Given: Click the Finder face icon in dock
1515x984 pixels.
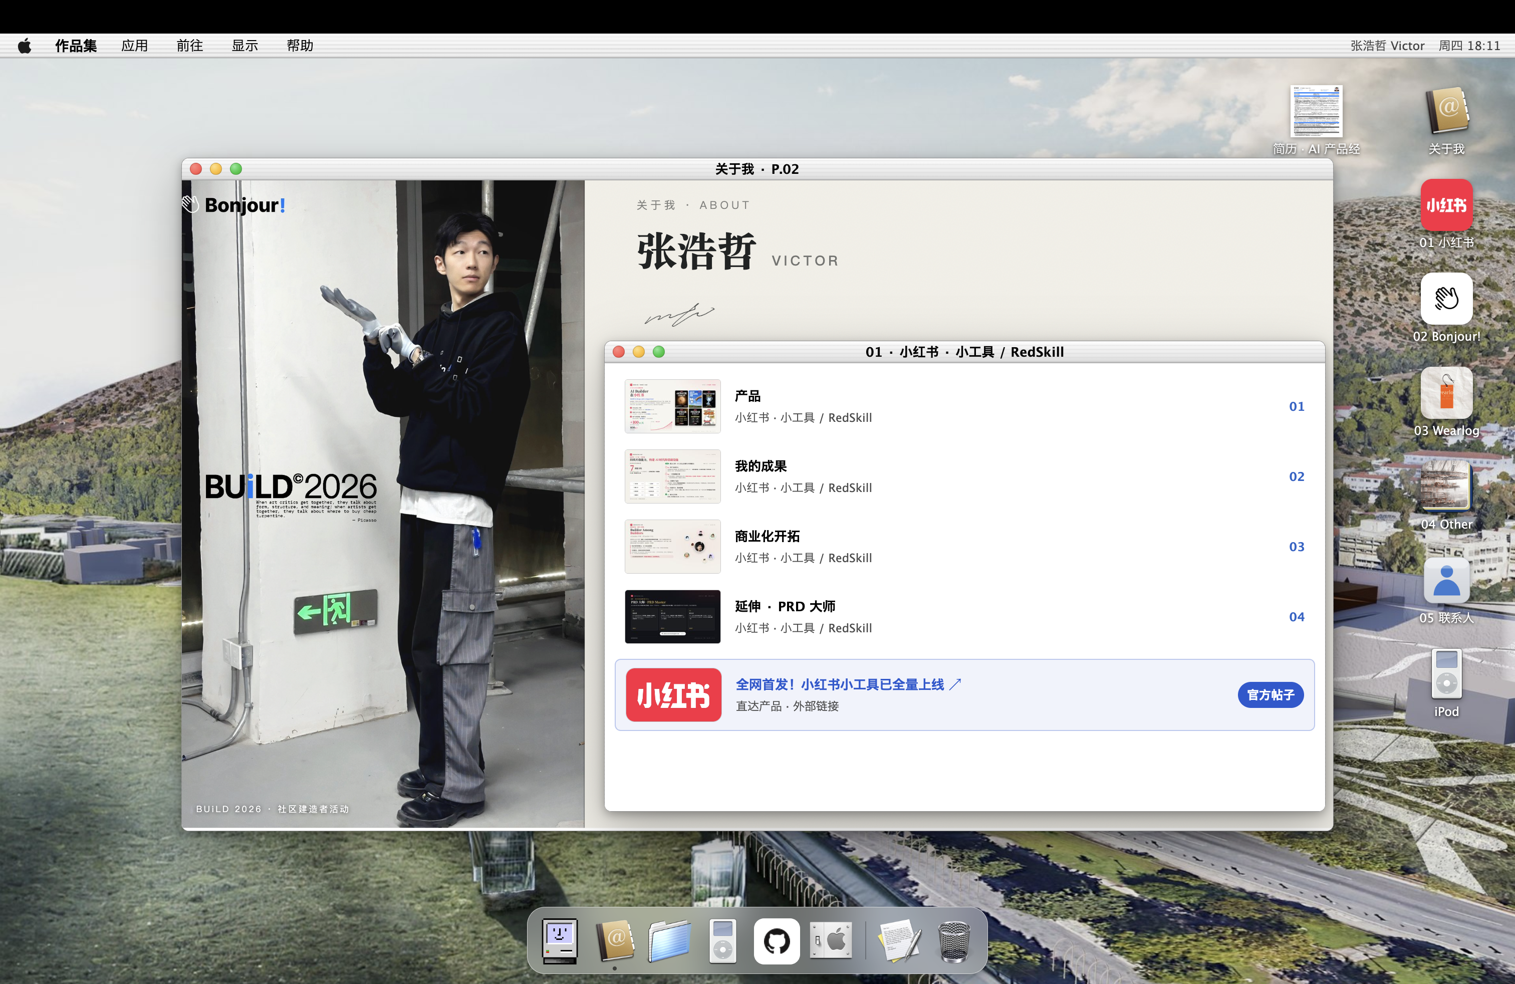Looking at the screenshot, I should point(560,941).
